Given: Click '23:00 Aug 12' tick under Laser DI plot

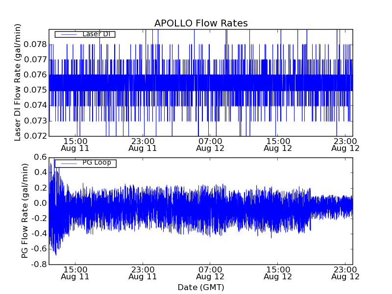Looking at the screenshot, I should pyautogui.click(x=345, y=145).
